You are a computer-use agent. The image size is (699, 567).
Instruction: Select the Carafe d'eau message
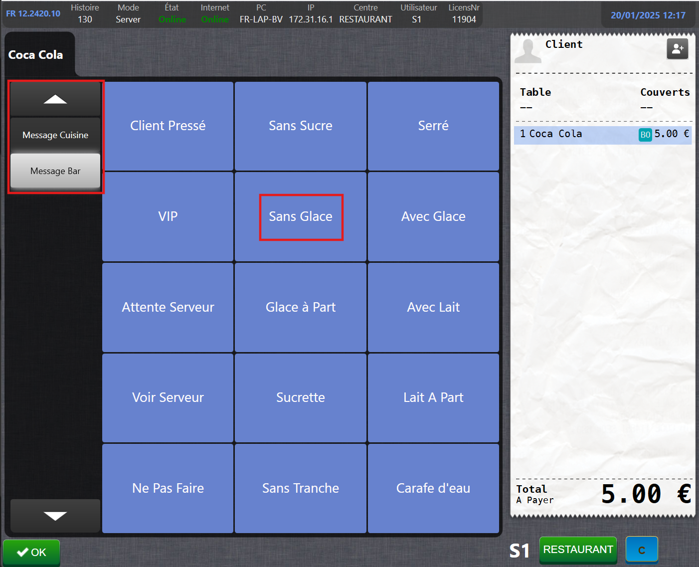click(x=433, y=488)
